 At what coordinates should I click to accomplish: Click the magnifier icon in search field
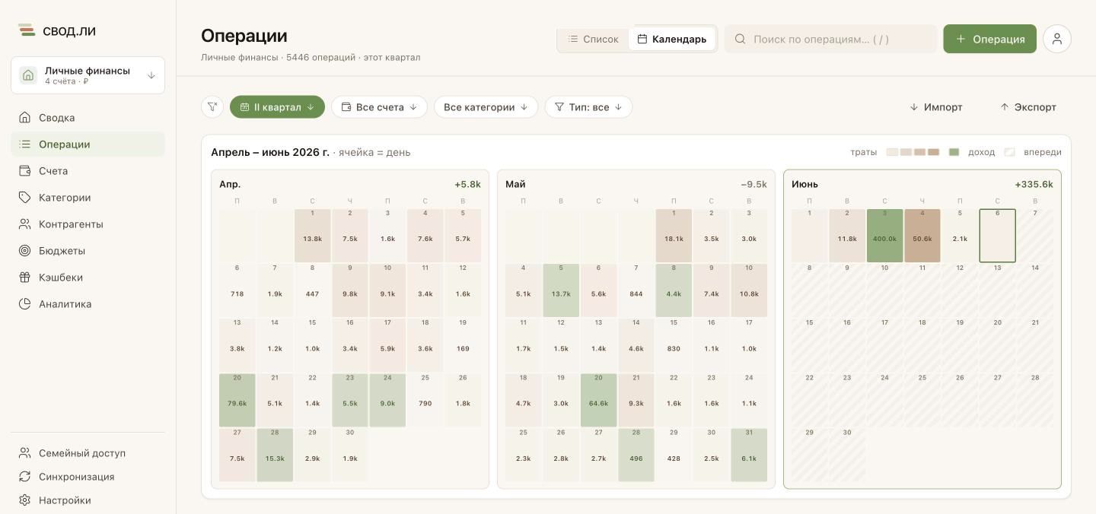point(740,39)
